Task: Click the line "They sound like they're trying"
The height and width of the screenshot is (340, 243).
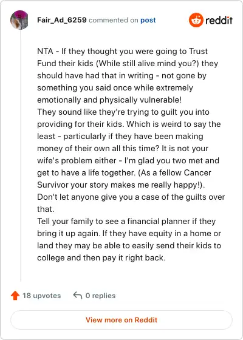Action: click(123, 112)
